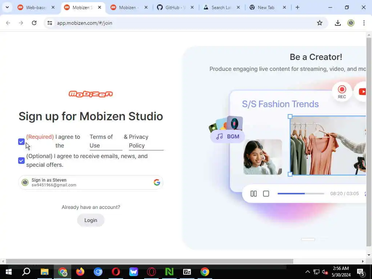This screenshot has width=372, height=279.
Task: Click Sign in as Steven Google button
Action: click(x=90, y=182)
